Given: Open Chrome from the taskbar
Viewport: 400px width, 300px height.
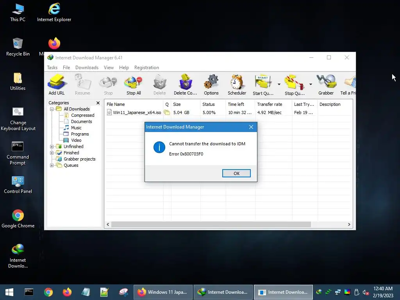Looking at the screenshot, I should [x=48, y=292].
